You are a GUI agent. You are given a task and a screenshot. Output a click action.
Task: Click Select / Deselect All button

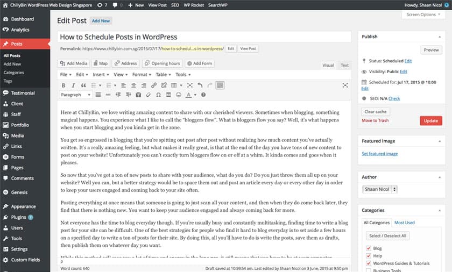pos(387,236)
